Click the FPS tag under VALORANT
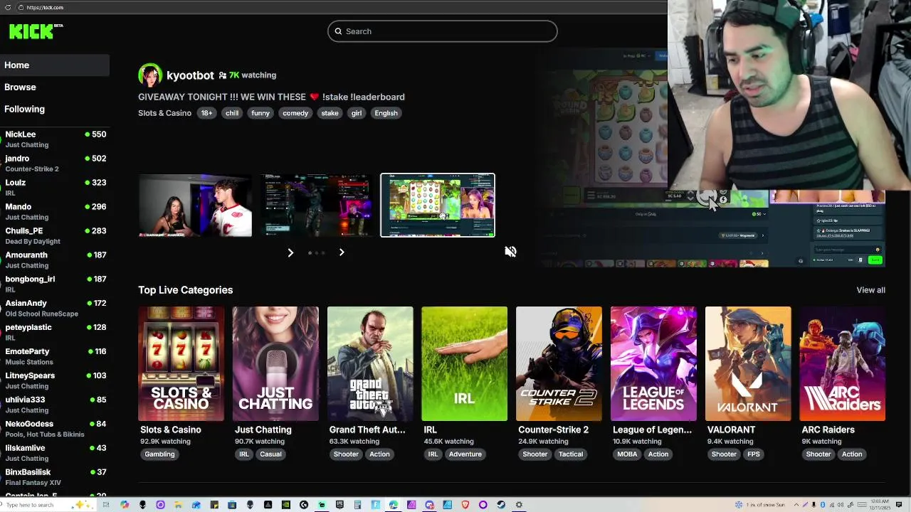 tap(754, 454)
